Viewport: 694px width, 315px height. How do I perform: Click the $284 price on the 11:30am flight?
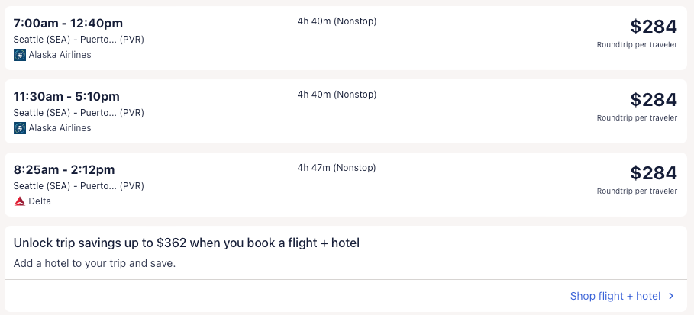[x=654, y=100]
